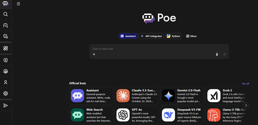258x125 pixels.
Task: Open the Web-Search bot icon
Action: tap(77, 115)
